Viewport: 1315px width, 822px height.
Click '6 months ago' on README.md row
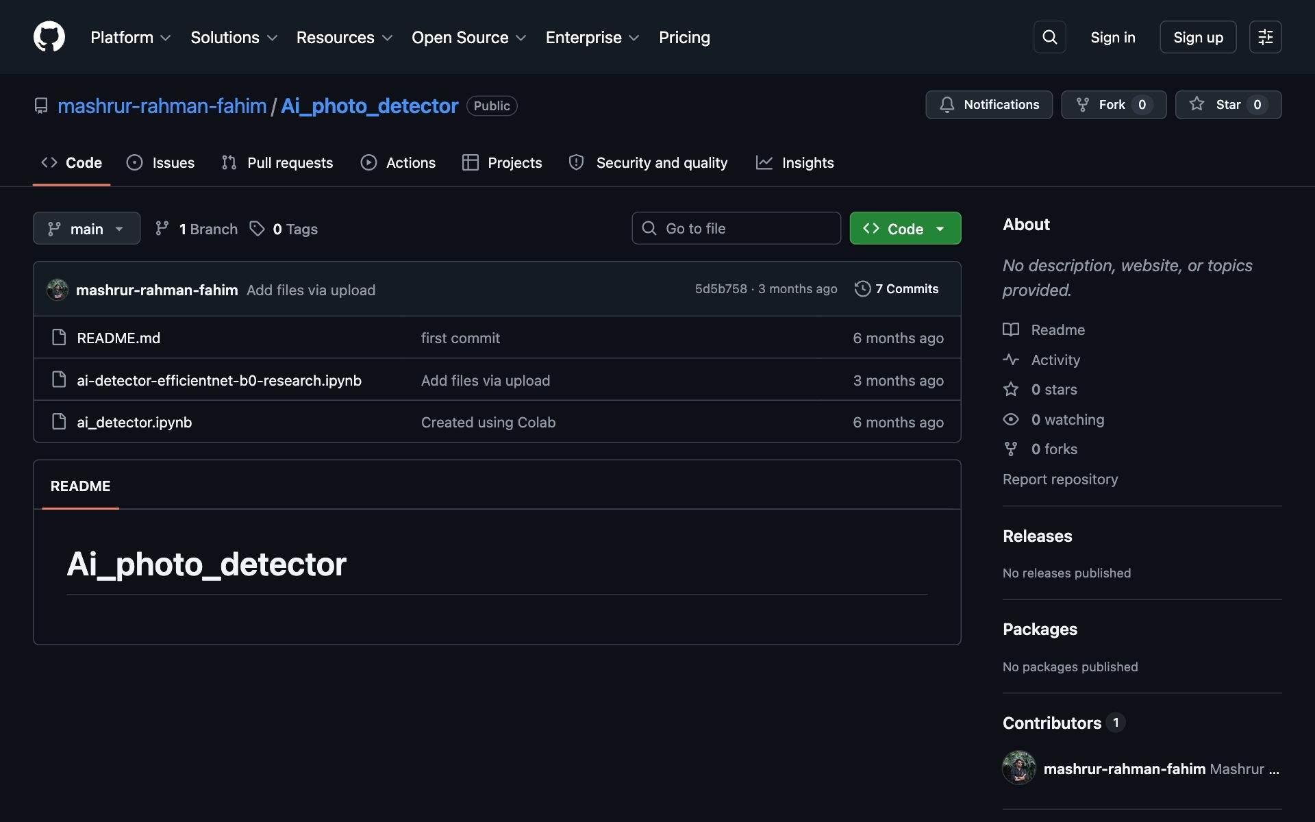tap(898, 338)
